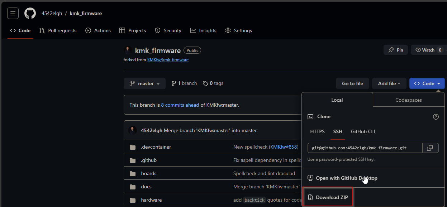Switch to the Codespaces tab
447x207 pixels.
[408, 100]
